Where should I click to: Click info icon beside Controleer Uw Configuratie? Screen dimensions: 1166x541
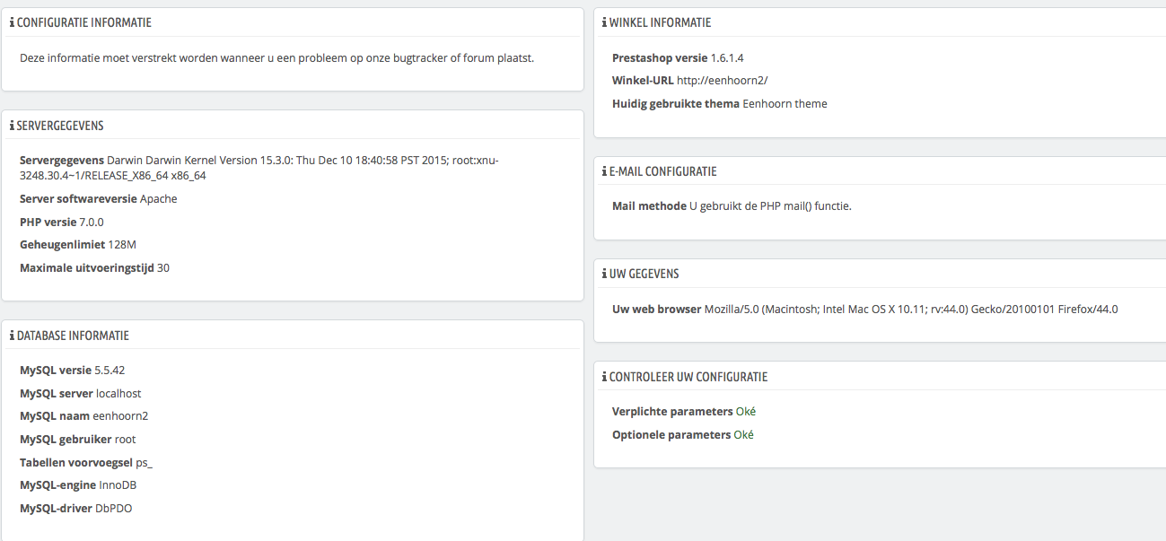(604, 377)
